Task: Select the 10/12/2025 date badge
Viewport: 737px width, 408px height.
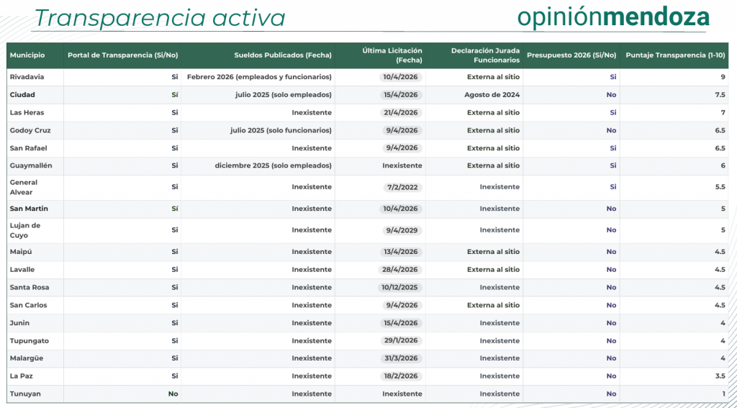Action: coord(399,288)
